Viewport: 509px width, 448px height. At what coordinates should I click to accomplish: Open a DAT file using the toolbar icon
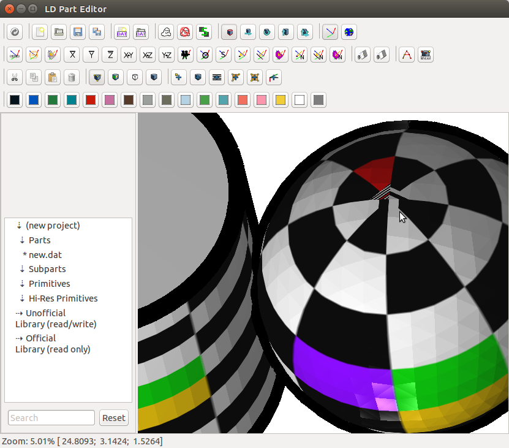(x=141, y=32)
